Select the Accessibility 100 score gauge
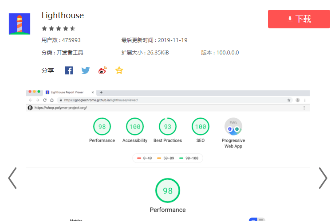This screenshot has width=335, height=221. pos(135,127)
